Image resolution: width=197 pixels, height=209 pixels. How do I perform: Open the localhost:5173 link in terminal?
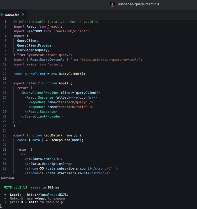47,195
